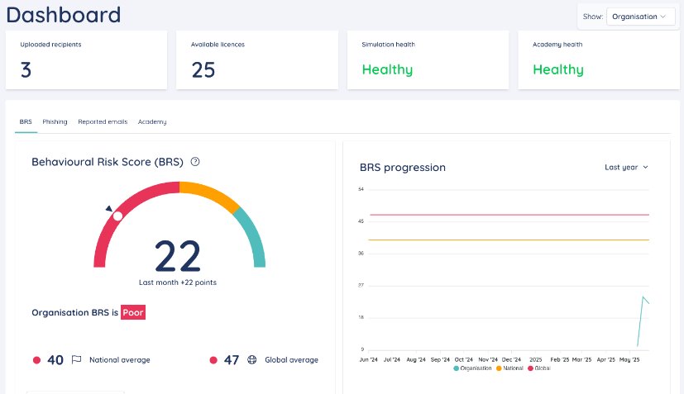The height and width of the screenshot is (394, 684).
Task: Click the red dot beside 40
Action: (36, 360)
